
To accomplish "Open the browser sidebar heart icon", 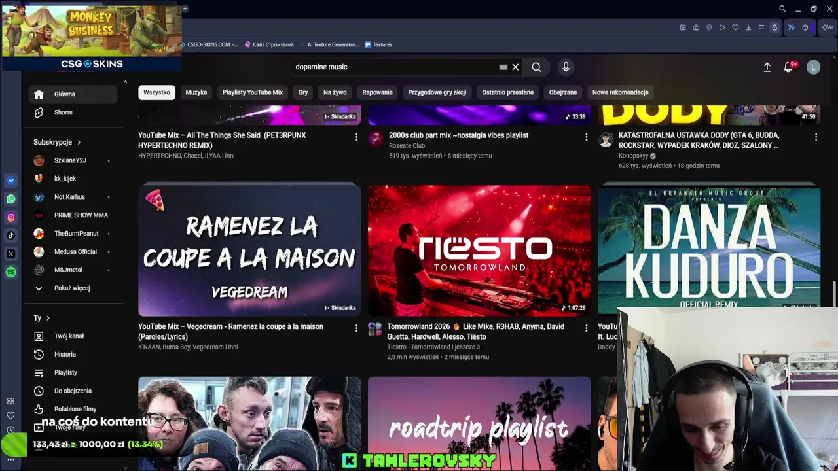I will [10, 415].
